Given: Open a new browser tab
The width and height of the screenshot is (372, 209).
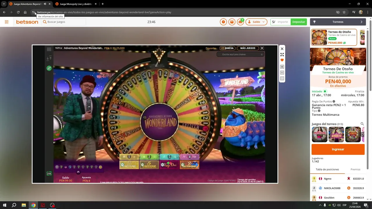Looking at the screenshot, I should 103,4.
